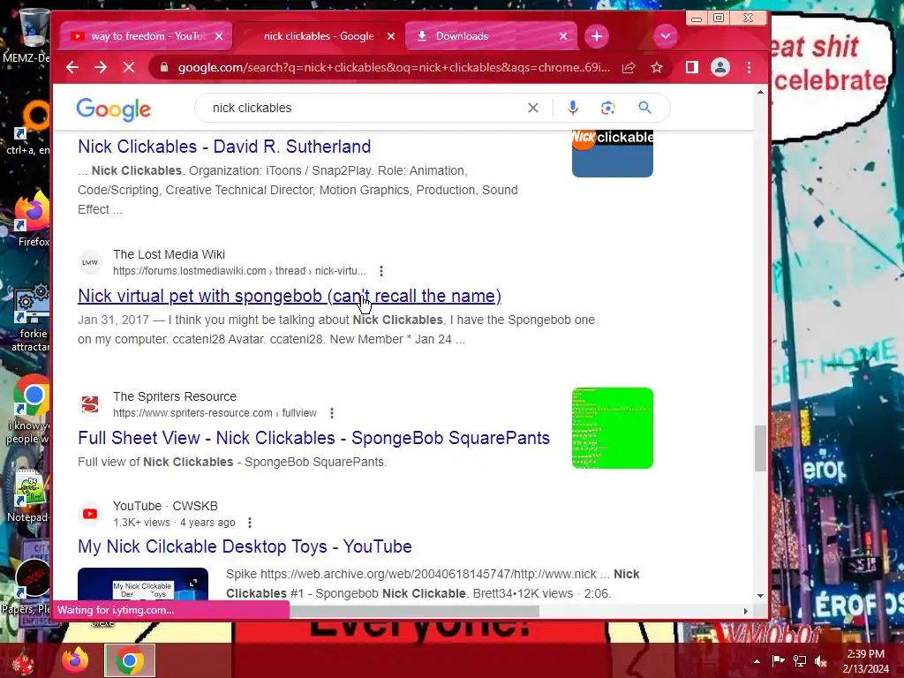This screenshot has width=904, height=678.
Task: Go back with the Chrome back arrow
Action: click(72, 67)
